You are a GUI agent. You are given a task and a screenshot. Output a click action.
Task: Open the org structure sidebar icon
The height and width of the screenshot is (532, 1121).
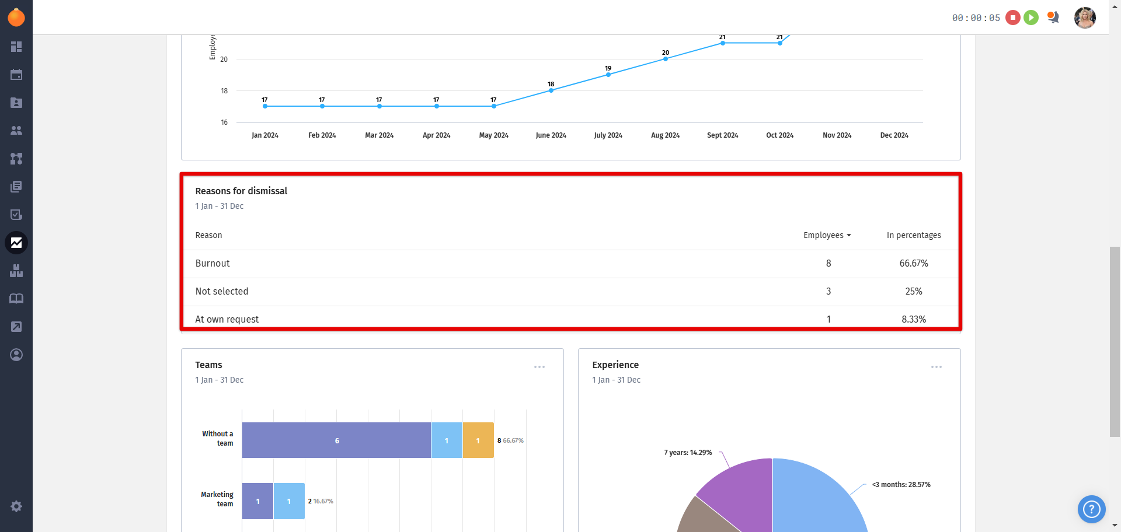tap(16, 159)
